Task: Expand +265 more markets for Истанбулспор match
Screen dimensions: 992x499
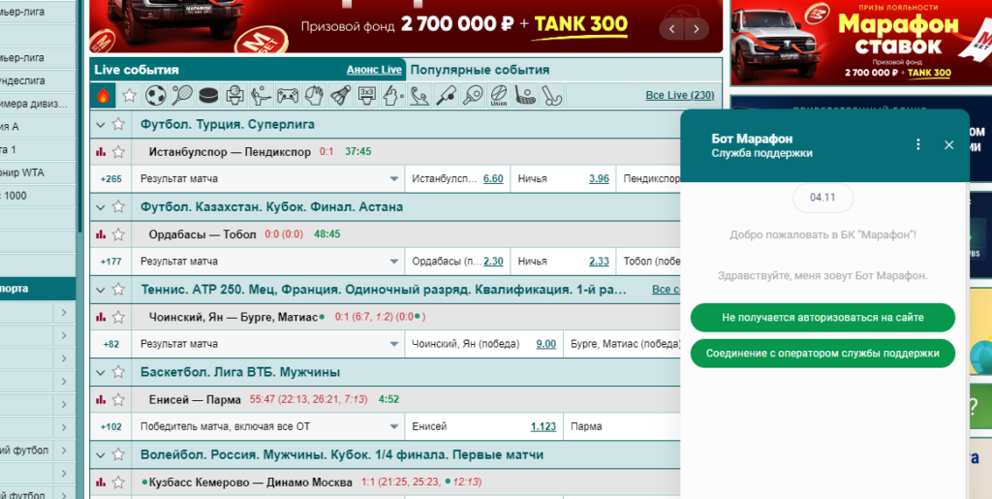Action: [111, 179]
